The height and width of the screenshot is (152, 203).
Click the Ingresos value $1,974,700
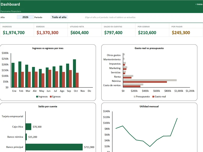coord(14,33)
